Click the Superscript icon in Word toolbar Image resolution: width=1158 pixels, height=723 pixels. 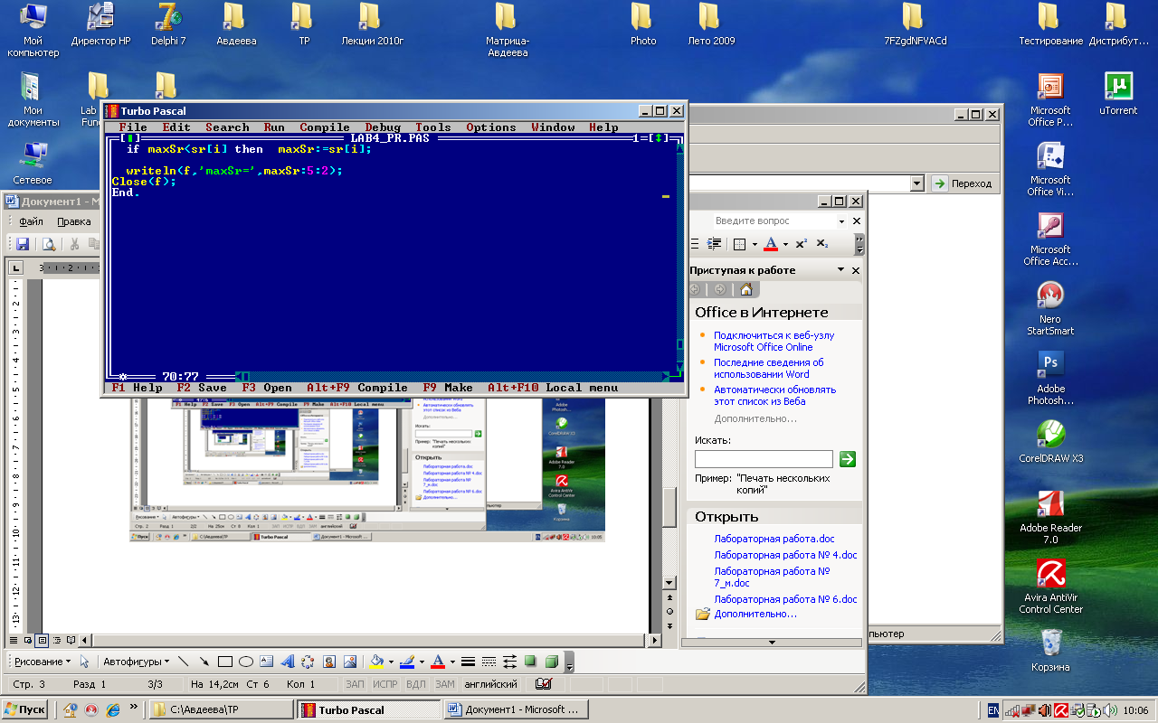802,244
